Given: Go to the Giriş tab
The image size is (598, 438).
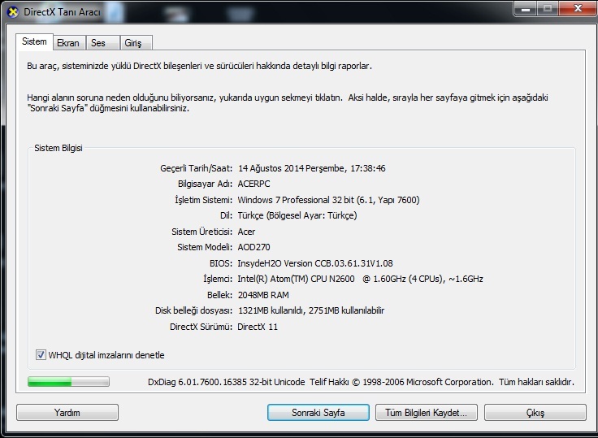Looking at the screenshot, I should pos(132,43).
